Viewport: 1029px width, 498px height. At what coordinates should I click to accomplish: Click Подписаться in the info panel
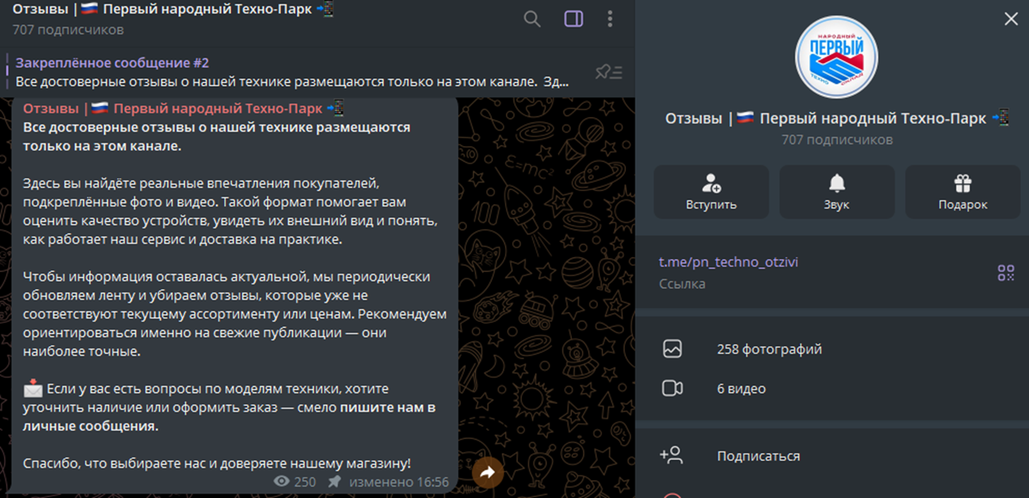pos(758,456)
